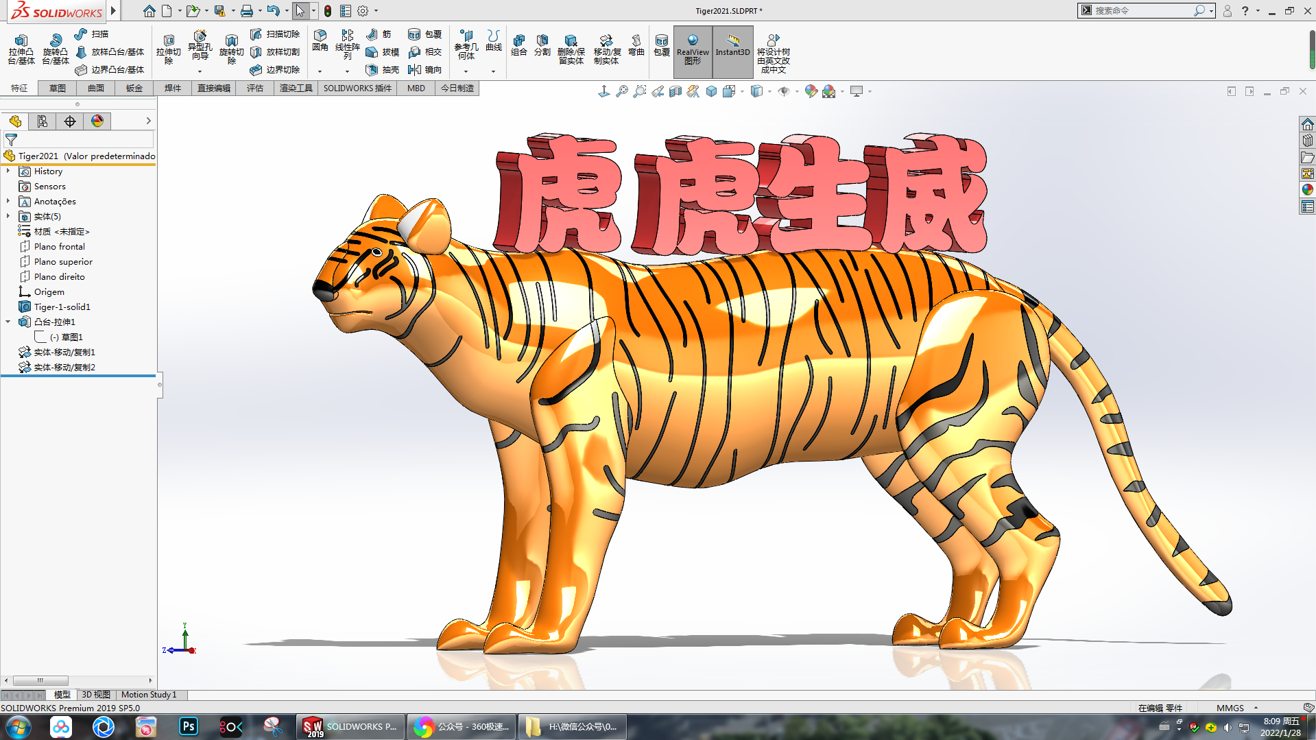Open the 3D 视图 tab
This screenshot has width=1316, height=740.
click(96, 695)
